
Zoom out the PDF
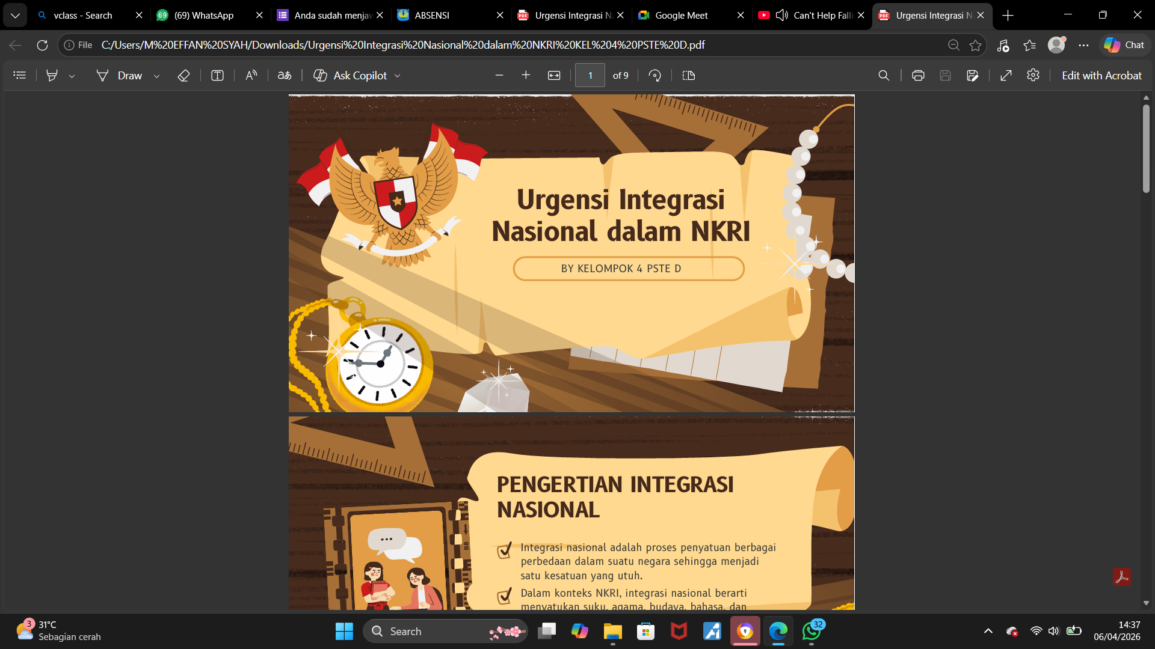click(x=499, y=75)
